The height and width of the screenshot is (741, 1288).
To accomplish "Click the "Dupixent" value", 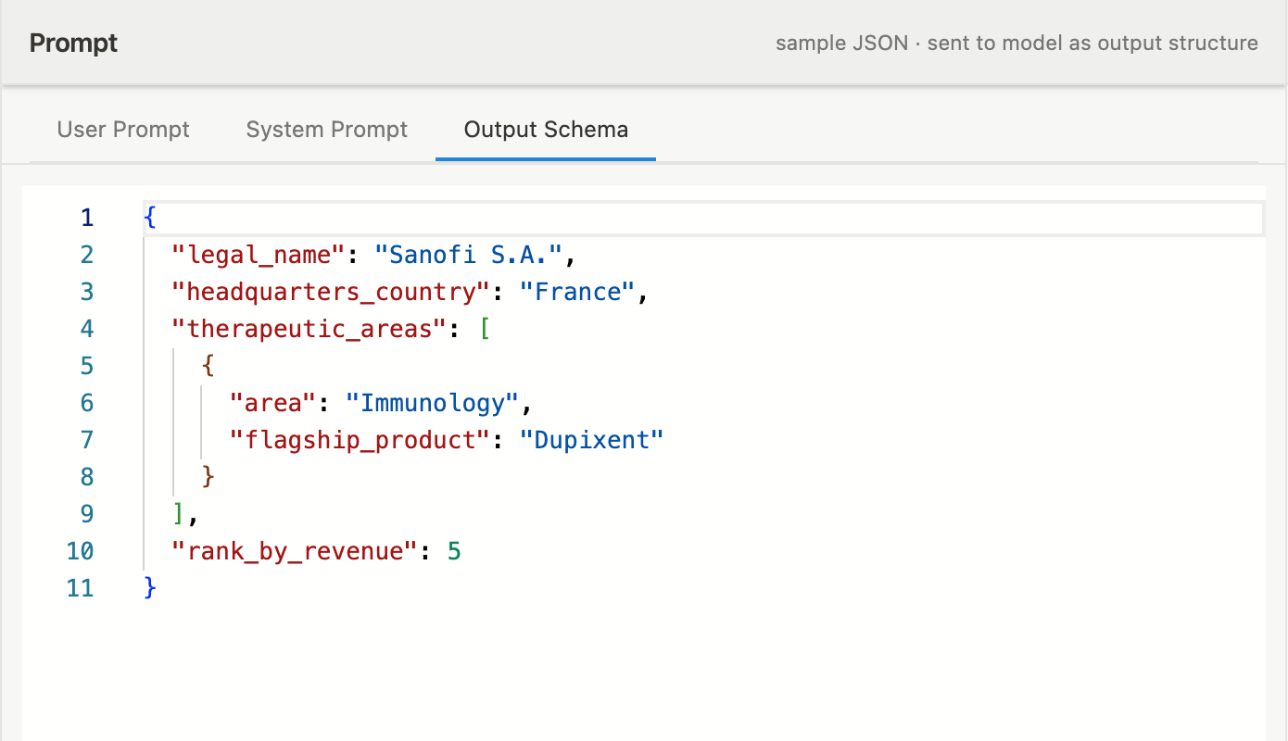I will [592, 440].
